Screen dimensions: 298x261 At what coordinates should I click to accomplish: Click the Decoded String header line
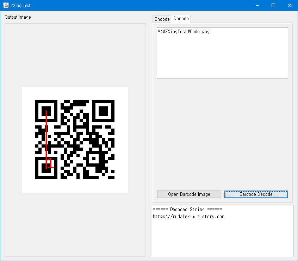point(187,209)
